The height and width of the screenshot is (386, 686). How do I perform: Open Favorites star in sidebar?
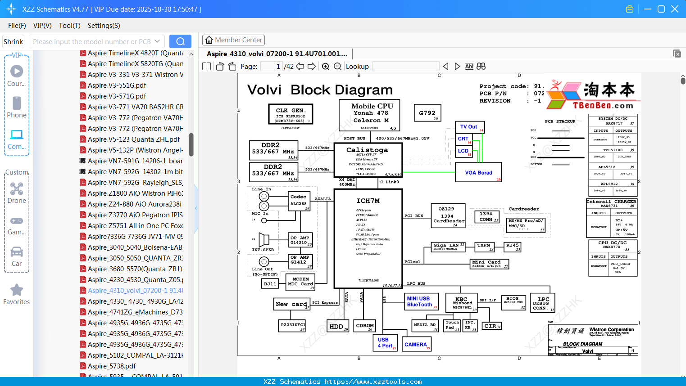point(17,295)
